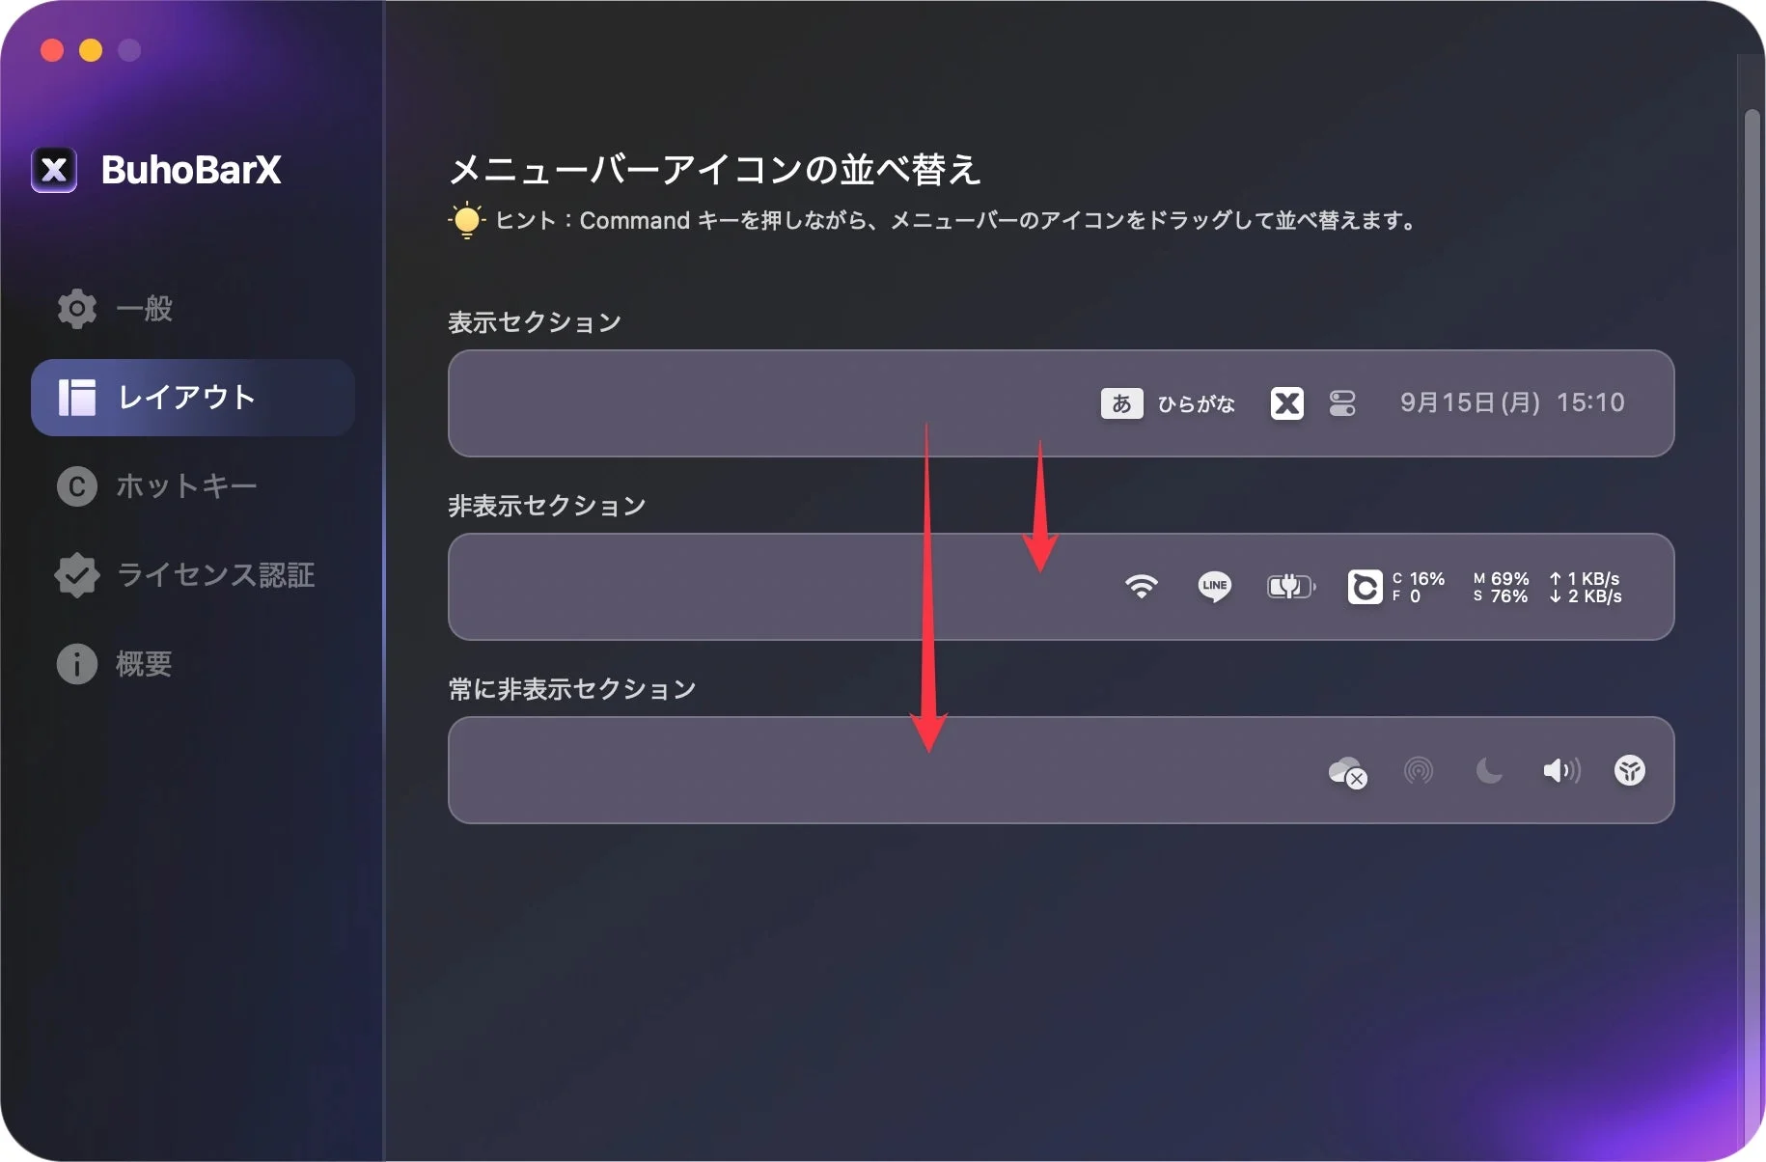Click the network speed 1 KB/s indicator
The image size is (1766, 1162).
1586,578
